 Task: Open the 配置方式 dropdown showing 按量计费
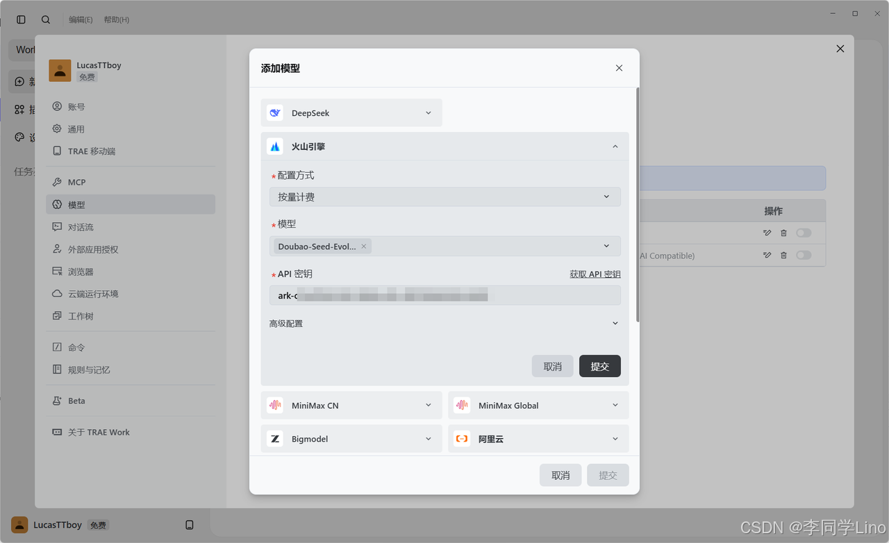pyautogui.click(x=445, y=197)
